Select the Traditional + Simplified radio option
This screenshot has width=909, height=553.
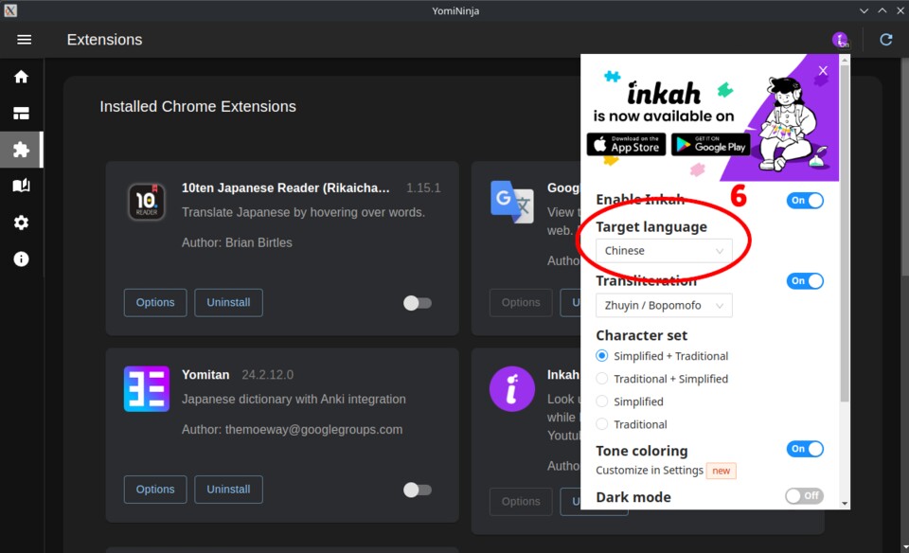(602, 379)
